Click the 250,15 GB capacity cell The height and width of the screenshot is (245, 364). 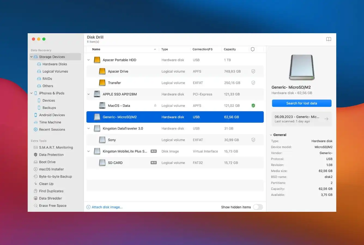pos(232,83)
